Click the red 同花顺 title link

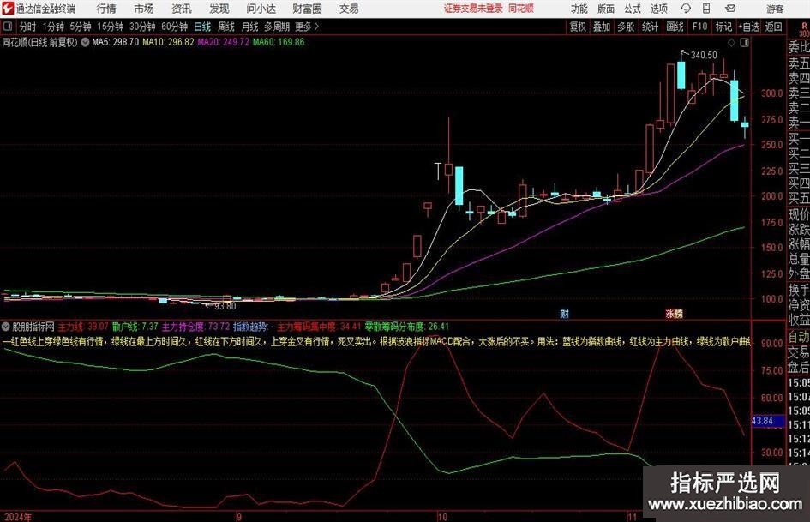[x=521, y=9]
